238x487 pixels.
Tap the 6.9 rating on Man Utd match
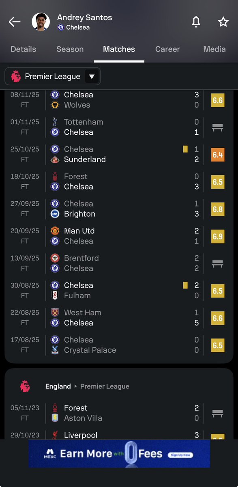pos(218,236)
